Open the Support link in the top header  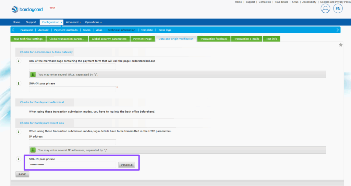(250, 2)
